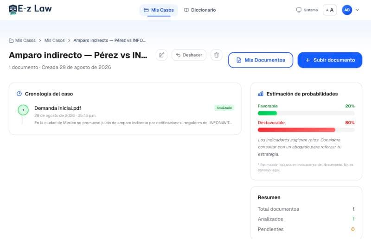Click the clock icon beside Cronología del caso

pyautogui.click(x=19, y=94)
